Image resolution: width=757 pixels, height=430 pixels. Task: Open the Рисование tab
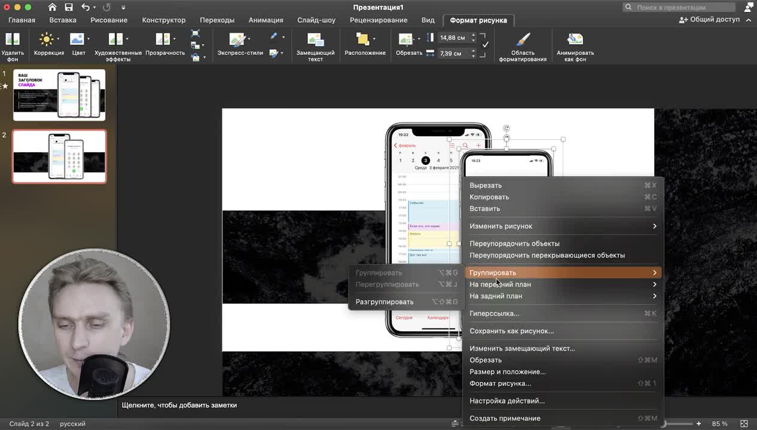109,20
